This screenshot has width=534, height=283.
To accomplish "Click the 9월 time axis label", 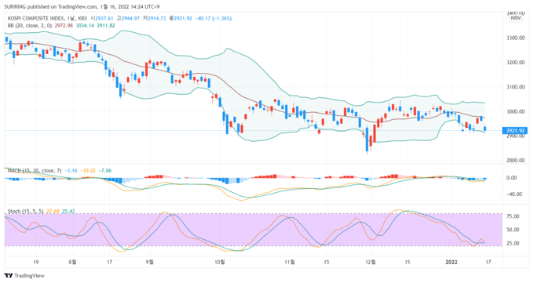I will [149, 262].
